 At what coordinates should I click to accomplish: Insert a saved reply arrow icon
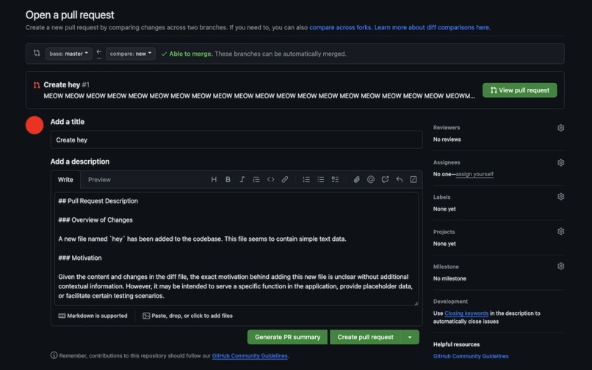(x=399, y=179)
